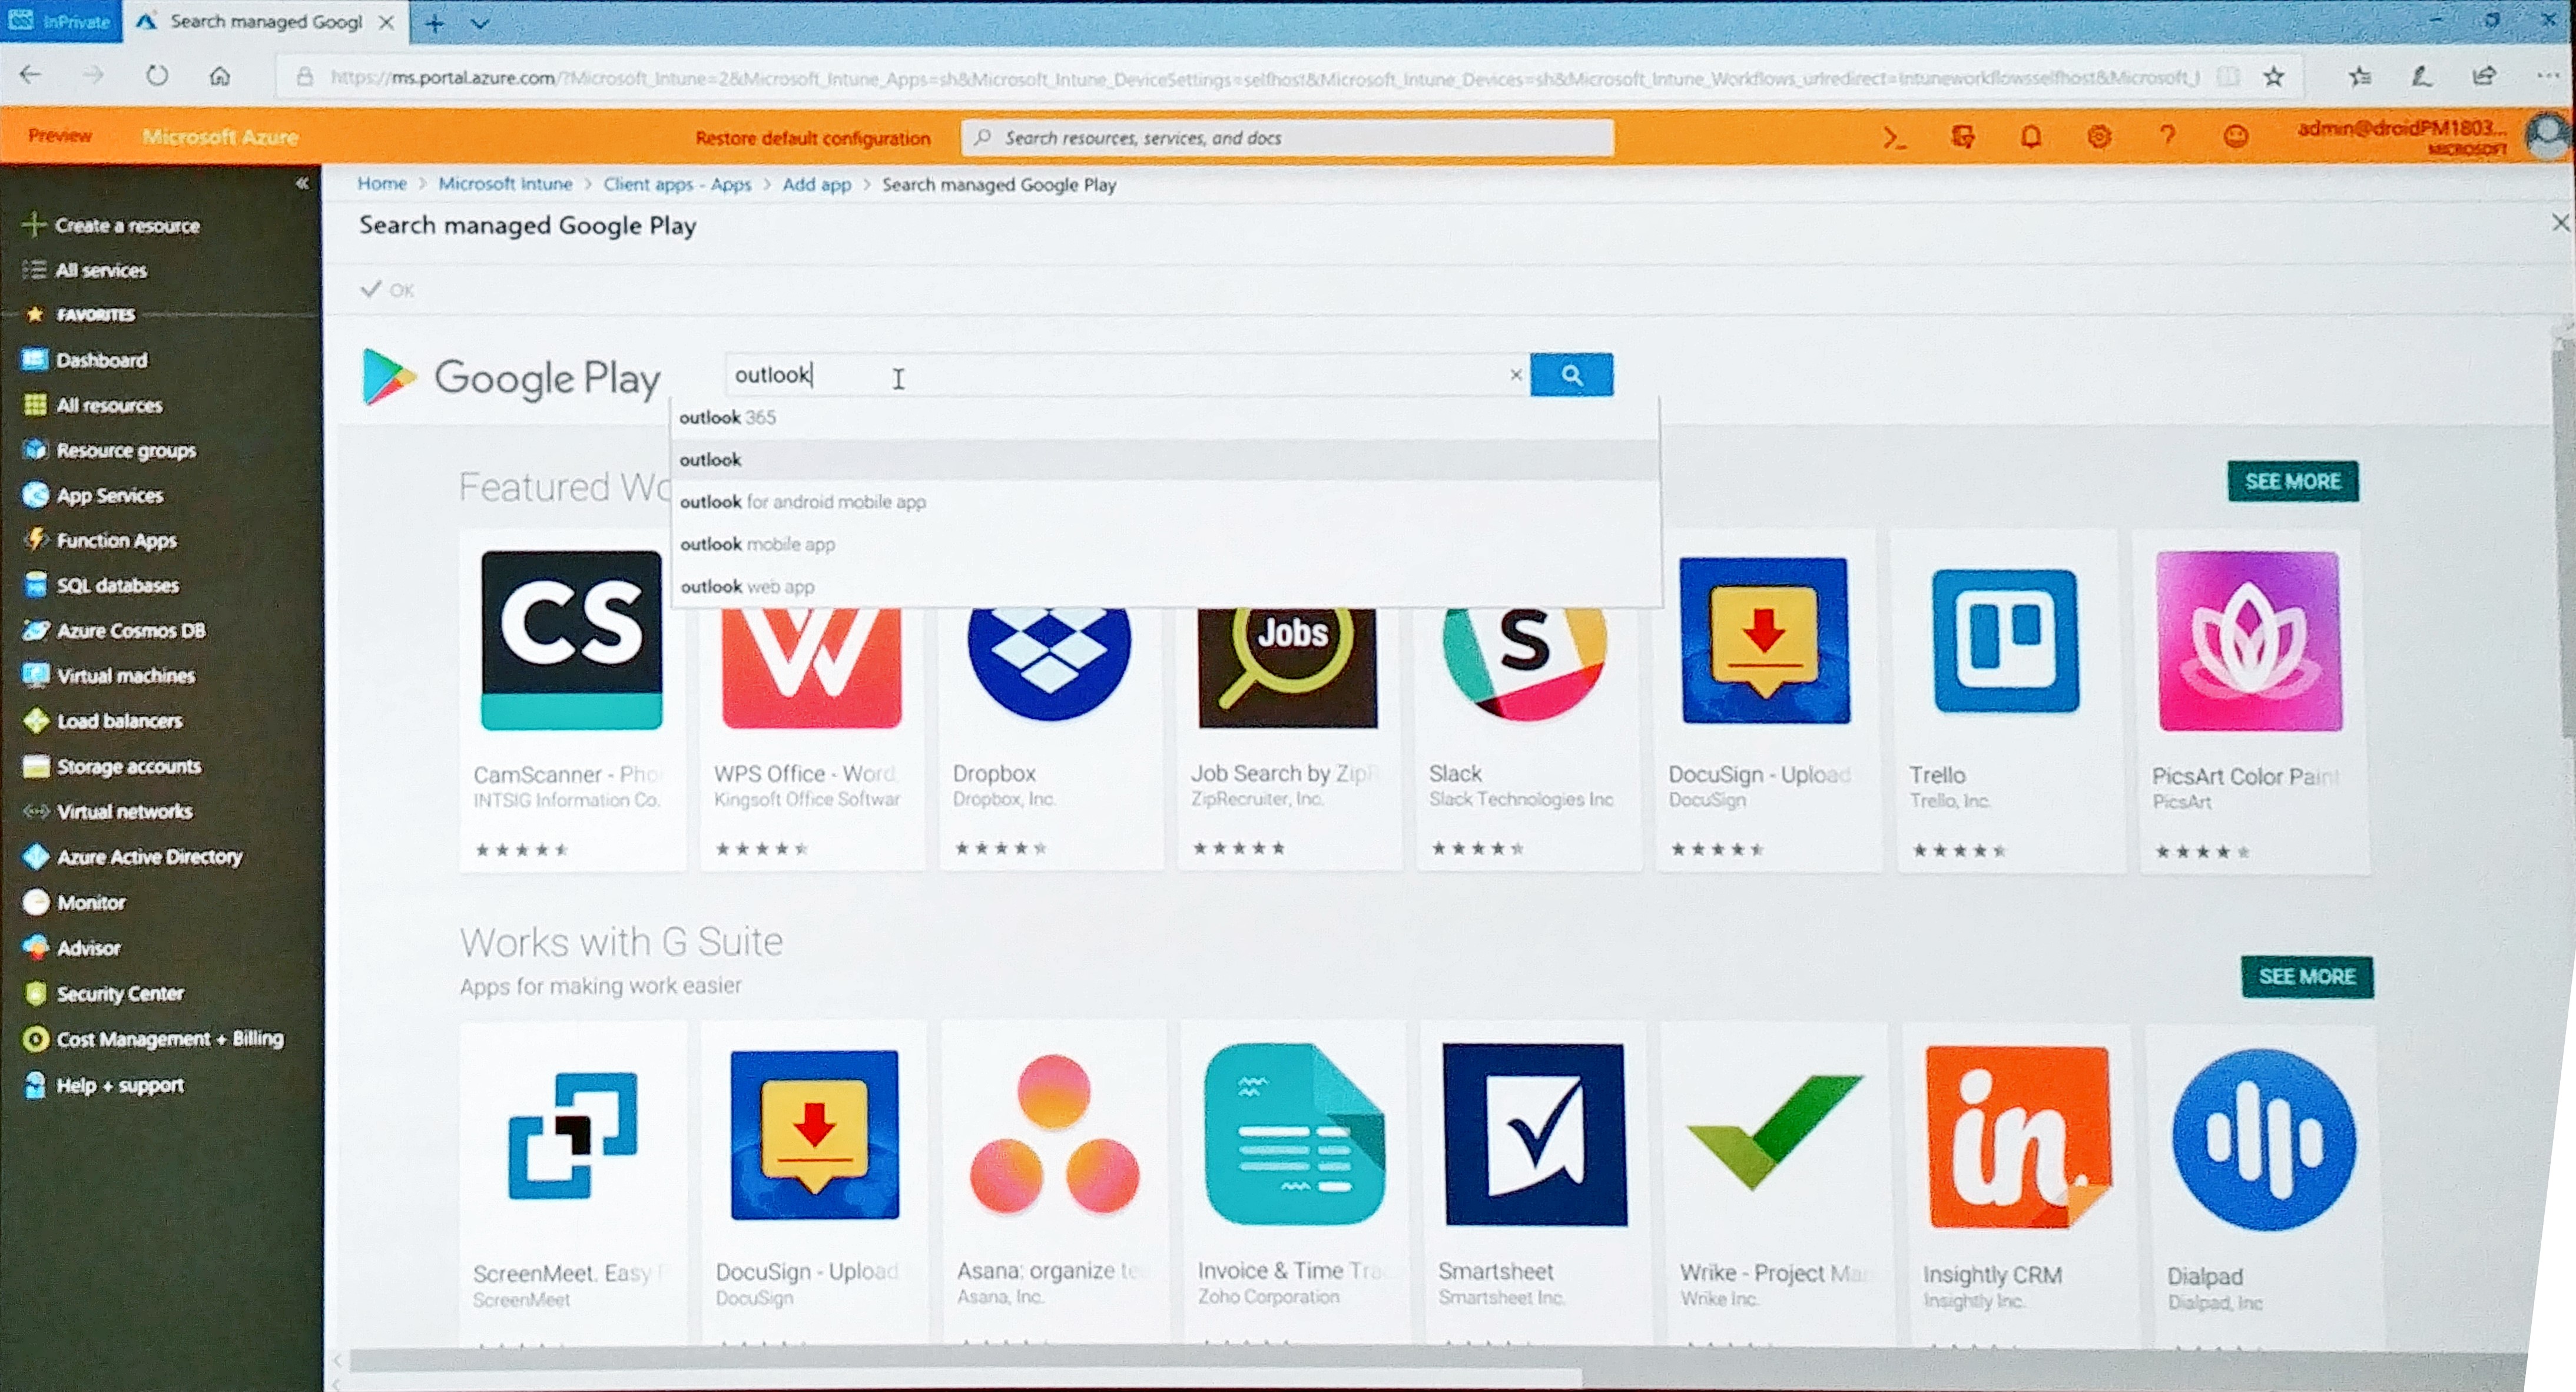2576x1392 pixels.
Task: Click SEE MORE for Featured apps
Action: pyautogui.click(x=2292, y=482)
